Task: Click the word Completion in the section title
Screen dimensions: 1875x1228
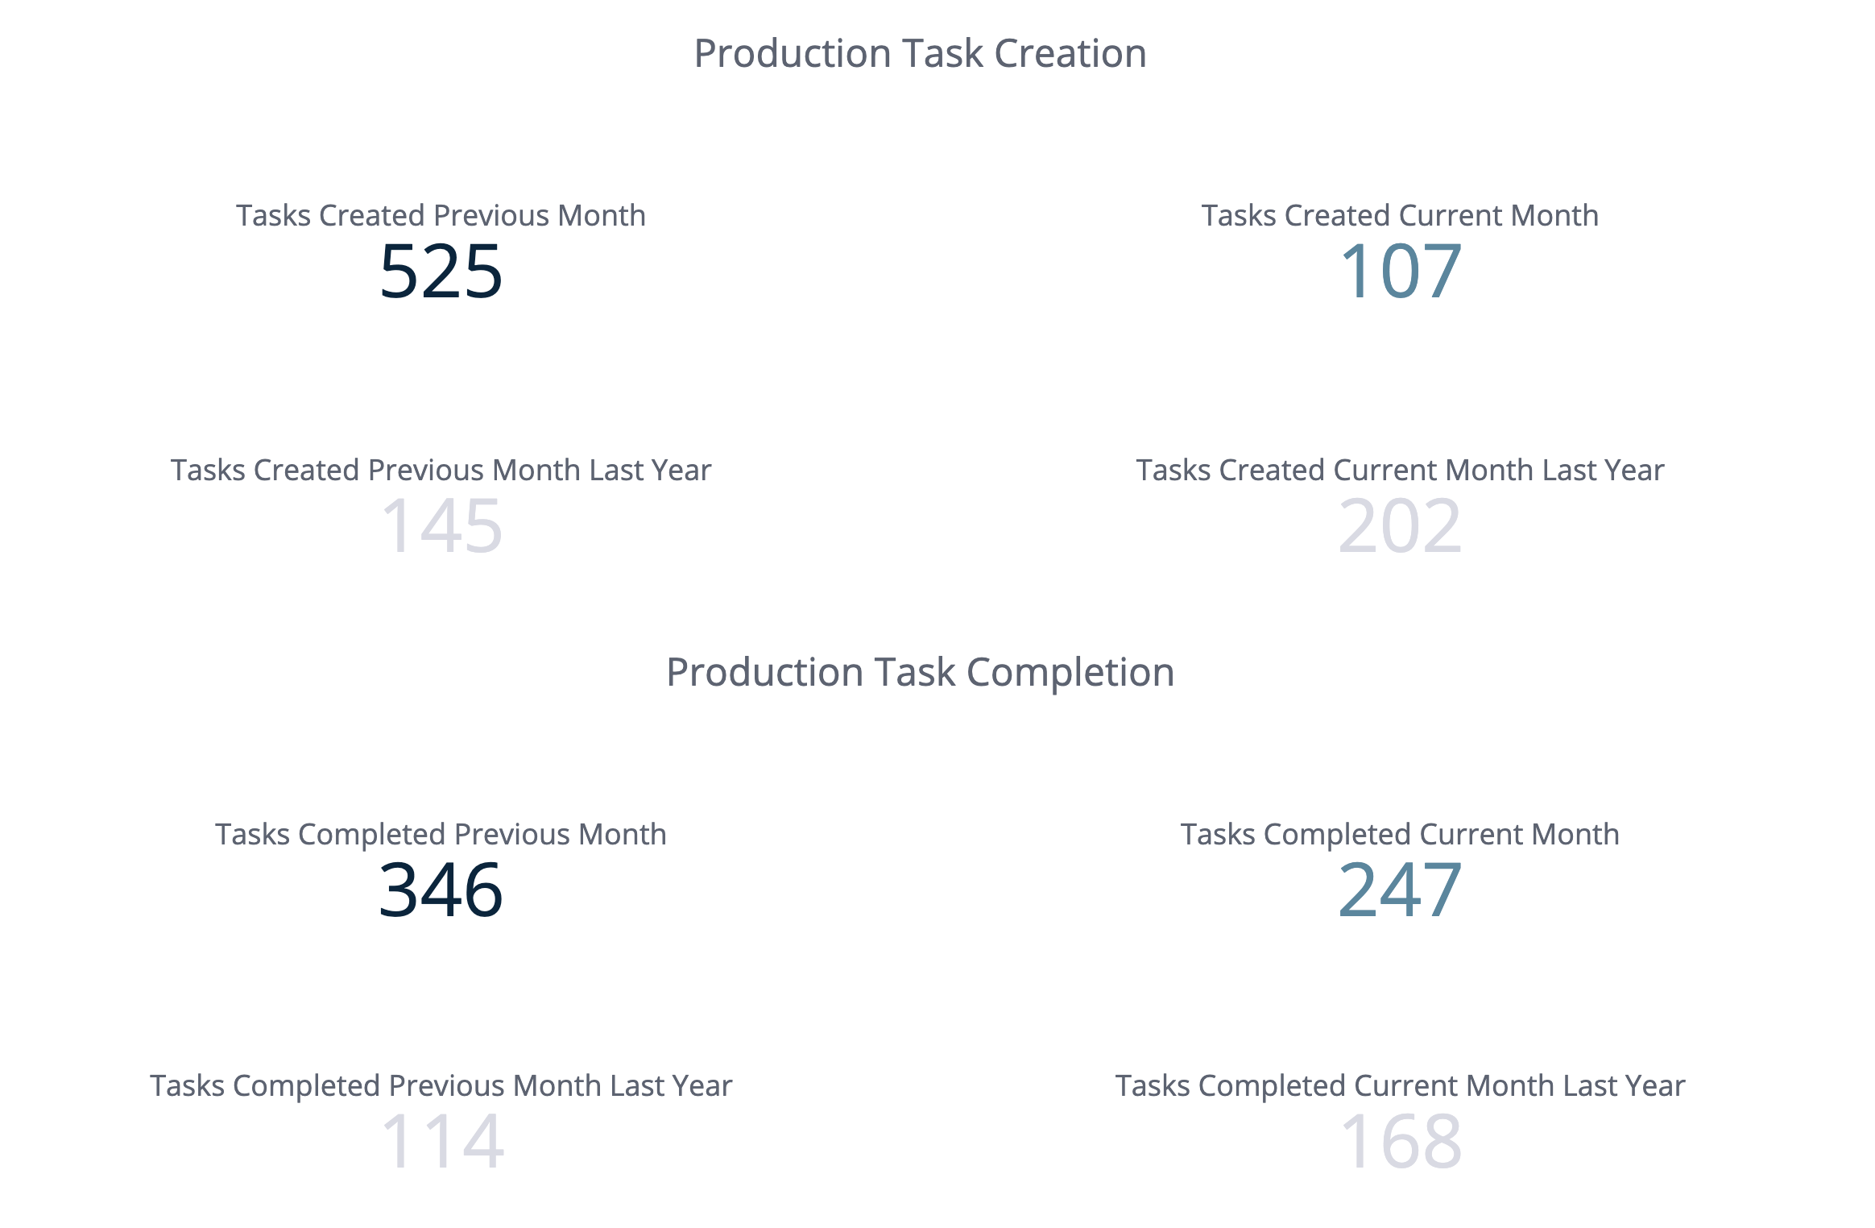Action: pos(1070,673)
